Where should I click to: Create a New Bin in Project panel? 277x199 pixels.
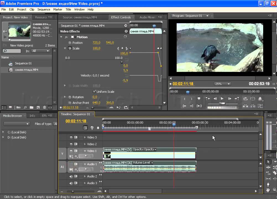[32, 107]
